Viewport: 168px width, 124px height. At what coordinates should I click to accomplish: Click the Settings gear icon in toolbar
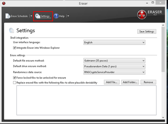[x=37, y=16]
